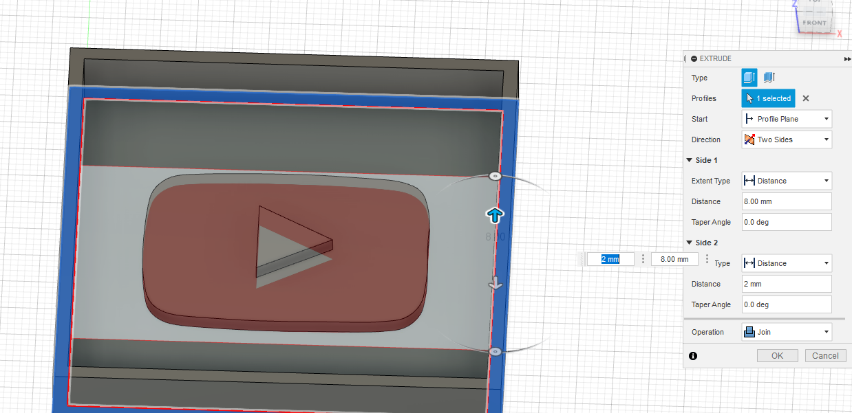Screen dimensions: 852x413
Task: Expand dialog with double-arrow in Extrude header
Action: pyautogui.click(x=847, y=59)
